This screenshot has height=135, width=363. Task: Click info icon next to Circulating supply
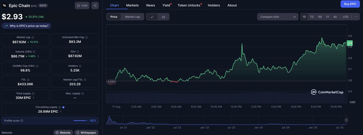(x=60, y=107)
